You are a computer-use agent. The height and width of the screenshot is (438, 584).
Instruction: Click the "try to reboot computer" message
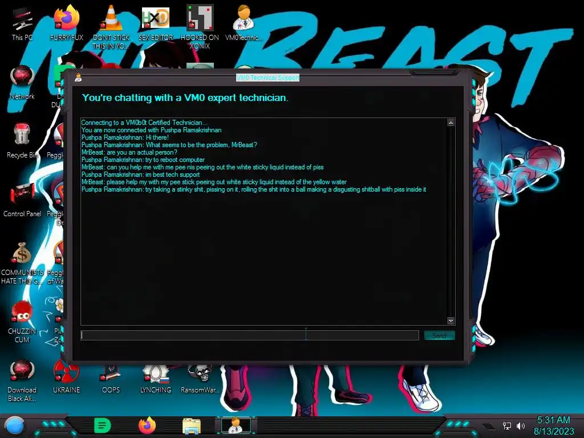tap(175, 160)
